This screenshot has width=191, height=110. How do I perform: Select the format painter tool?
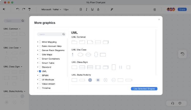30,9
